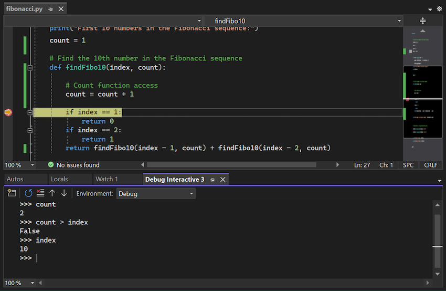Click the new interactive window icon
Image resolution: width=446 pixels, height=291 pixels.
coord(12,193)
